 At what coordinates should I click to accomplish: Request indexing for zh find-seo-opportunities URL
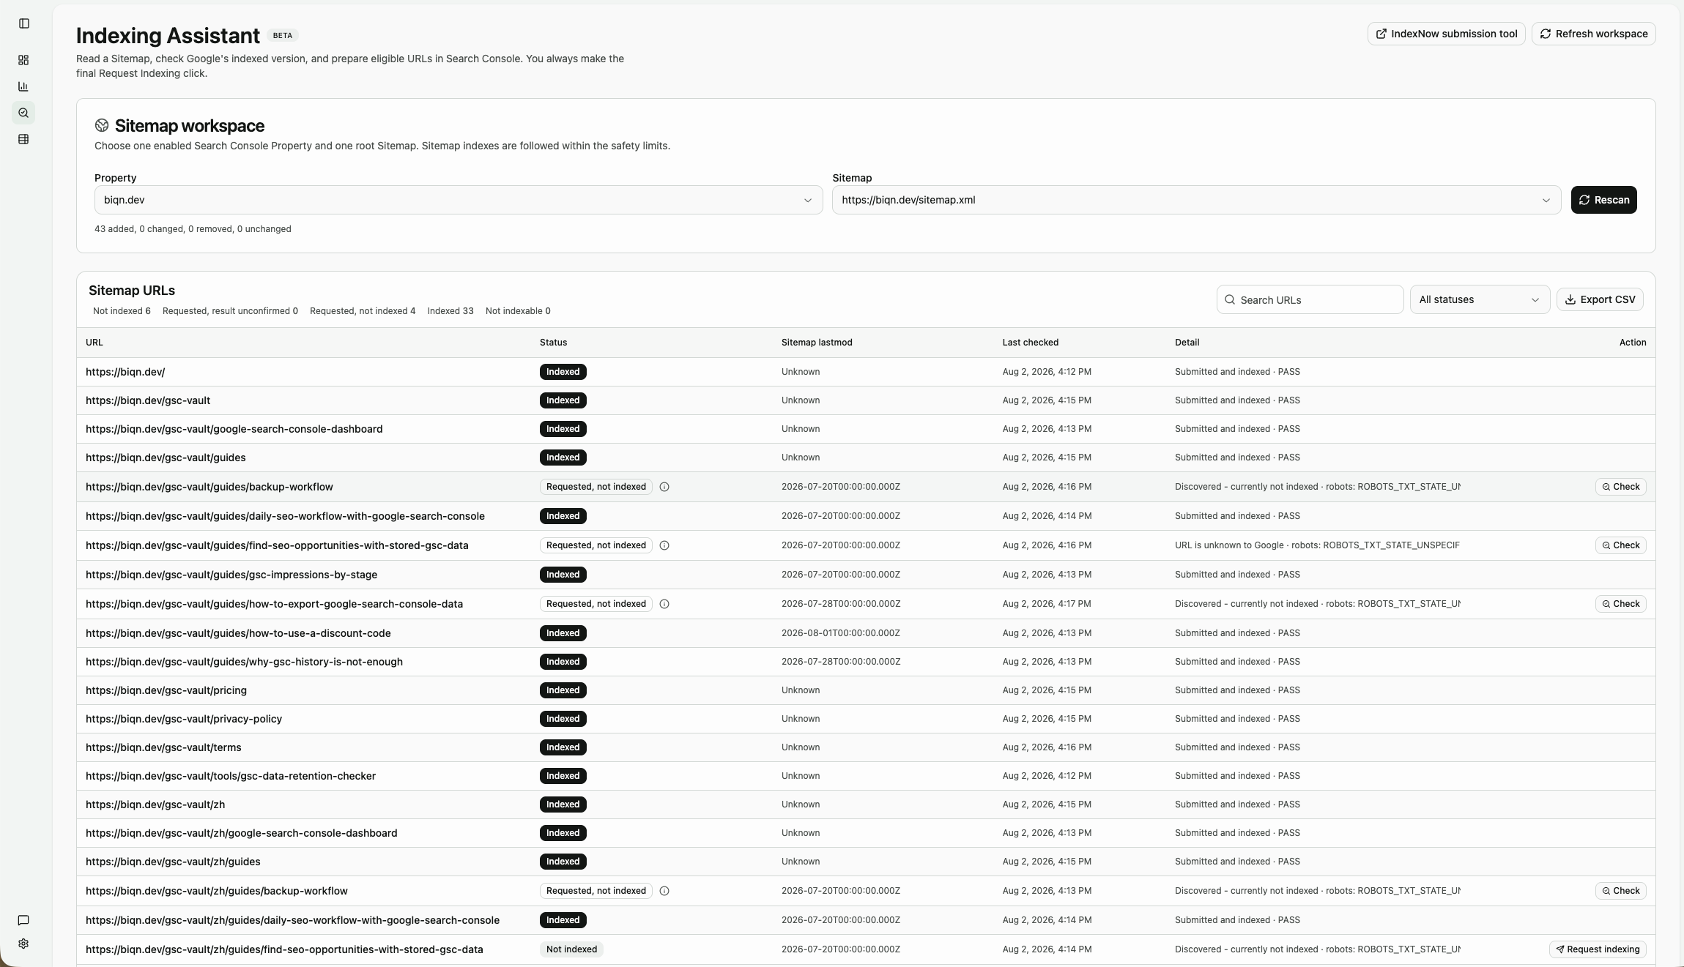(1598, 949)
